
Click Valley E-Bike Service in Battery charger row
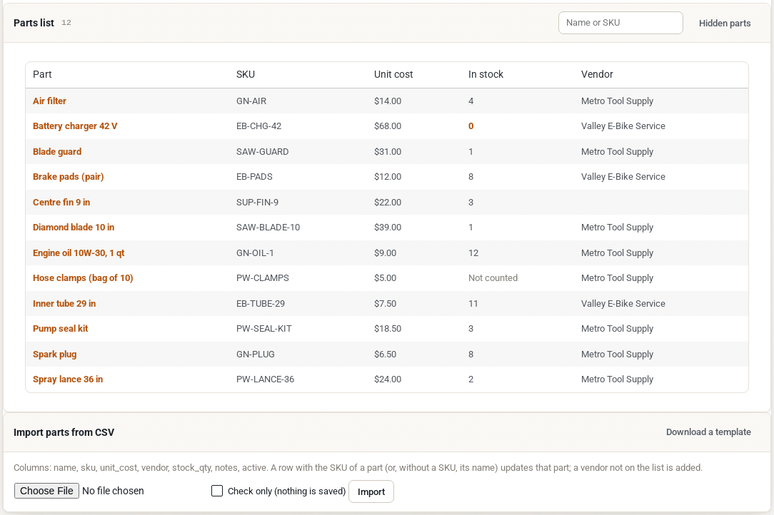tap(623, 126)
